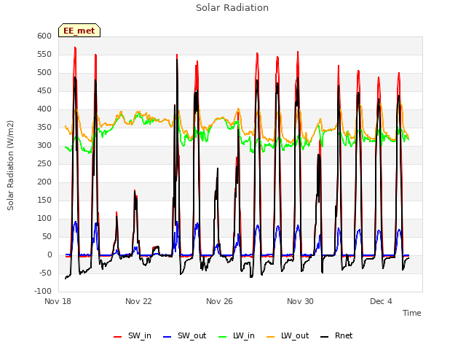Viewport: 466px width, 350px height.
Task: Click the 50 y-axis tick label
Action: 47,236
